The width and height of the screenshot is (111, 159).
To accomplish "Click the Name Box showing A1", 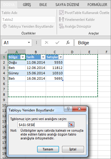I will tap(15, 43).
